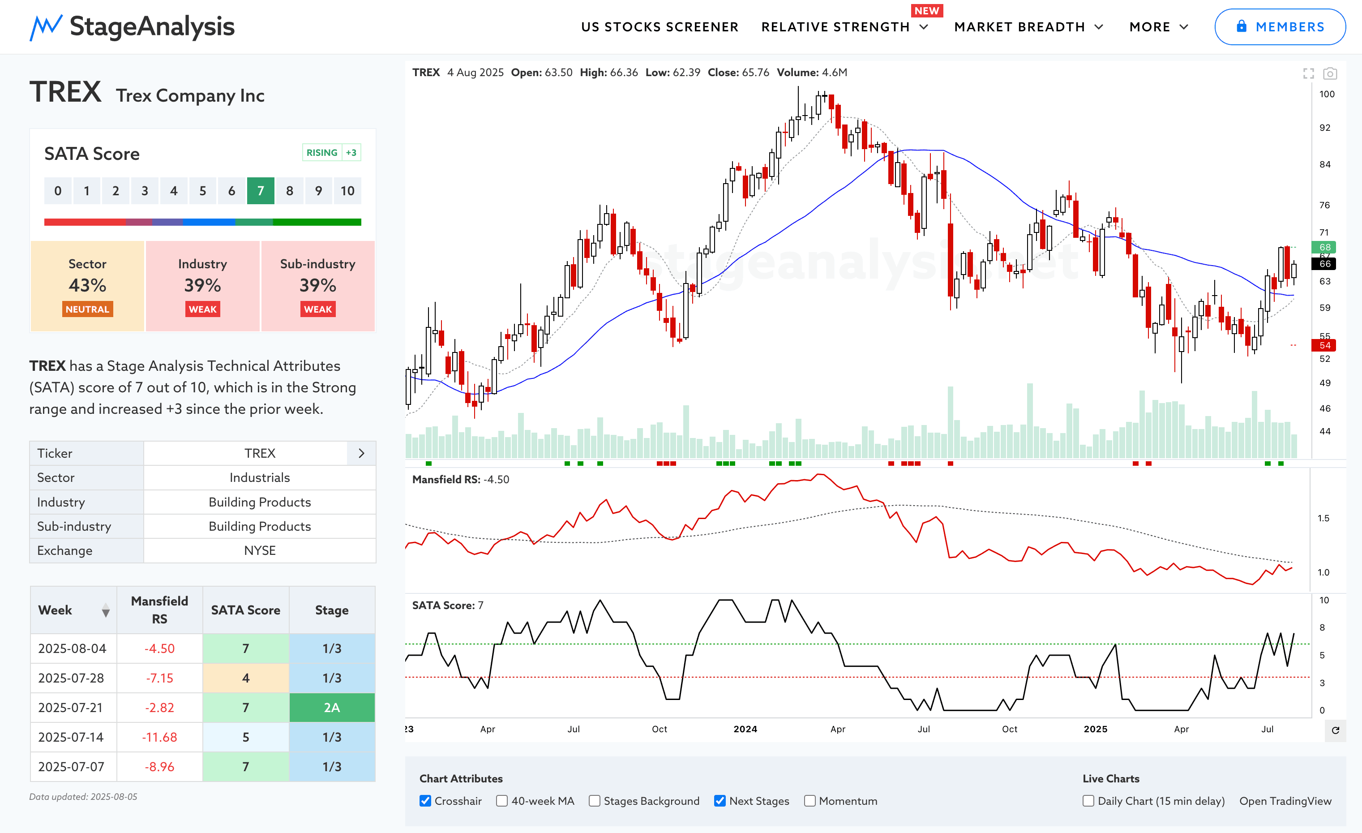Enable the Stages Background checkbox
The width and height of the screenshot is (1362, 833).
click(x=594, y=801)
